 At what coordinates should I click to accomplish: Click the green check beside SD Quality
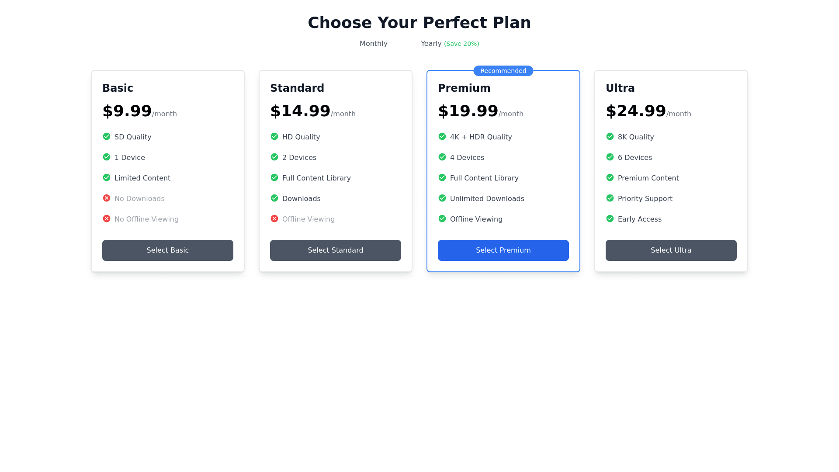(x=107, y=136)
